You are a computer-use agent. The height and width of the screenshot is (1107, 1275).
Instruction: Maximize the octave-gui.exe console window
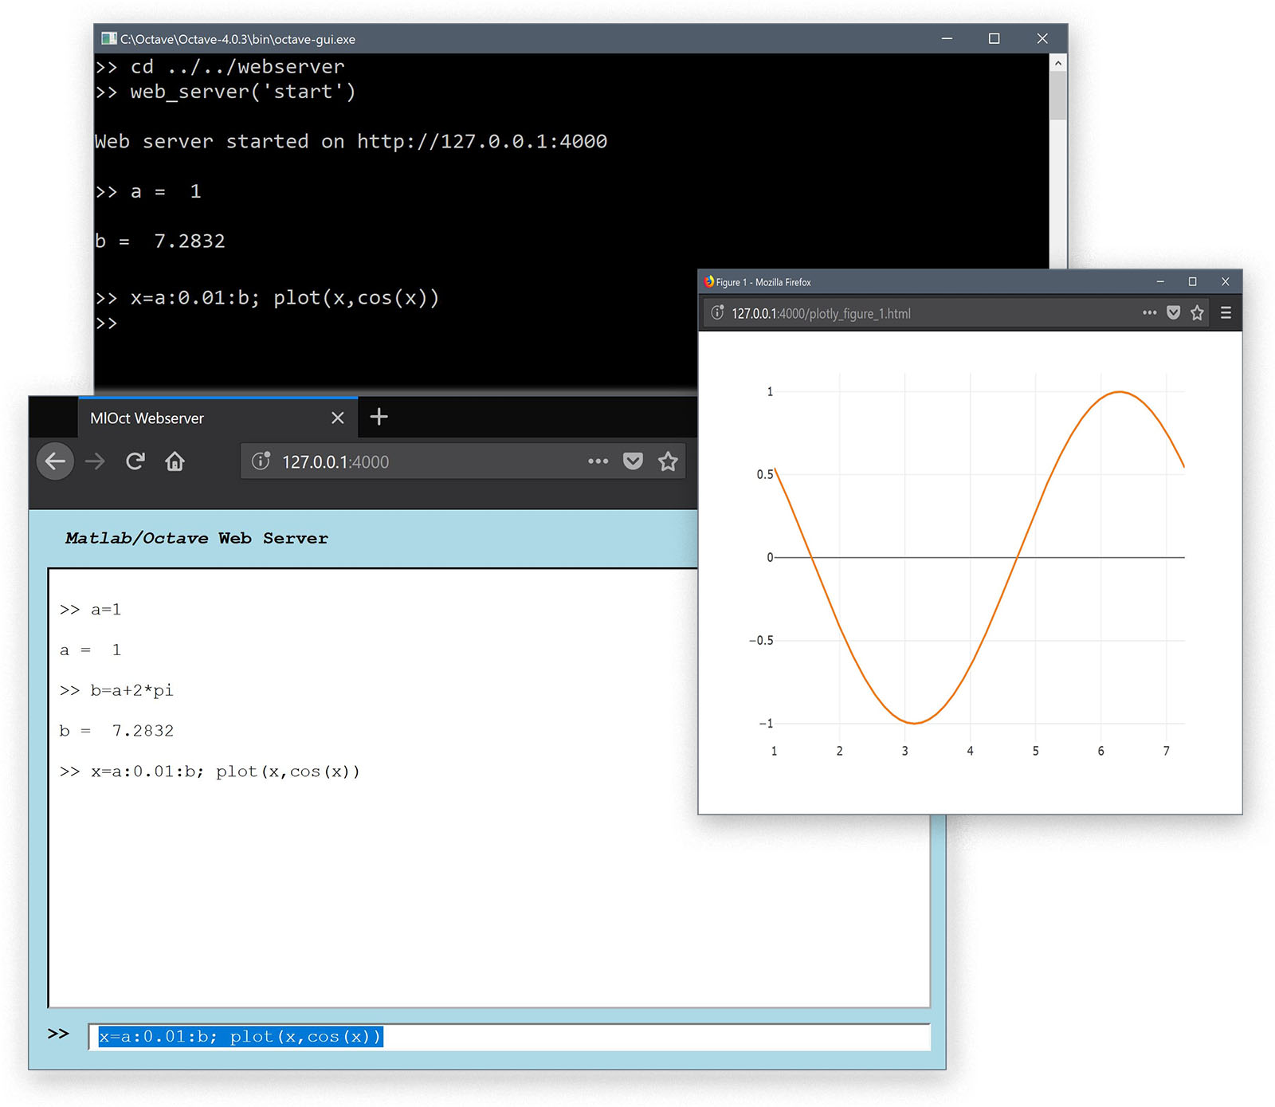pos(994,38)
